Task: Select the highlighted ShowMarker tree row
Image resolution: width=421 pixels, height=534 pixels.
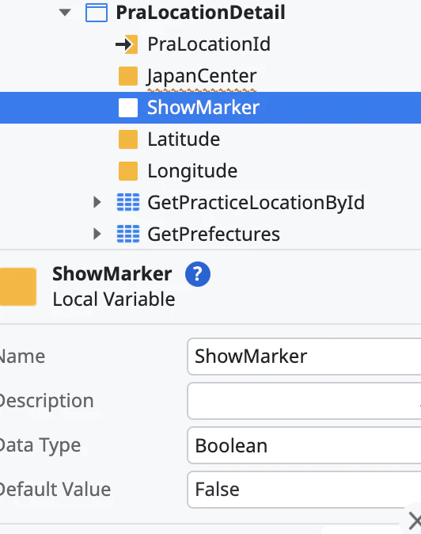Action: point(210,108)
